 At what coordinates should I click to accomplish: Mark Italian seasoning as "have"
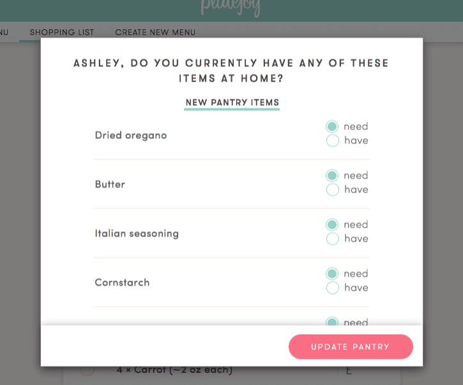tap(333, 239)
